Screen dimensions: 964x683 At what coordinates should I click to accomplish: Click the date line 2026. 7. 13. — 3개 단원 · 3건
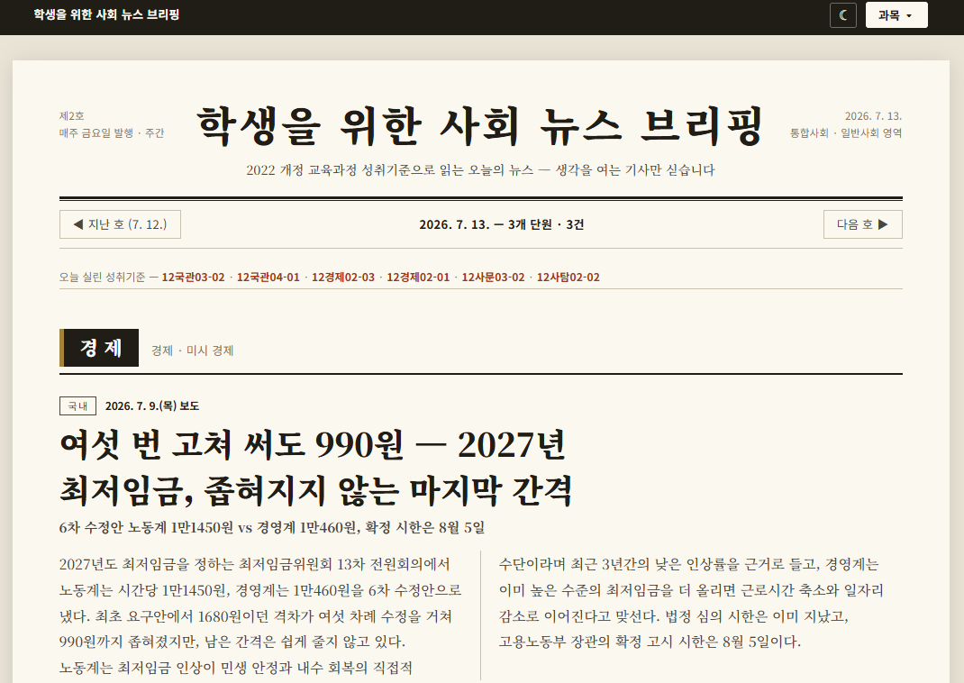click(x=501, y=224)
